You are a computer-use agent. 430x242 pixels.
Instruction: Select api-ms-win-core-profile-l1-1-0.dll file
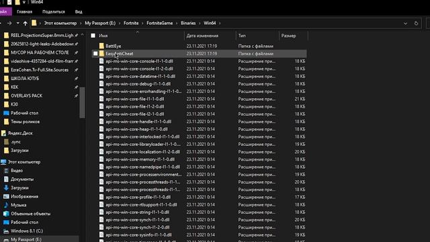(x=138, y=197)
